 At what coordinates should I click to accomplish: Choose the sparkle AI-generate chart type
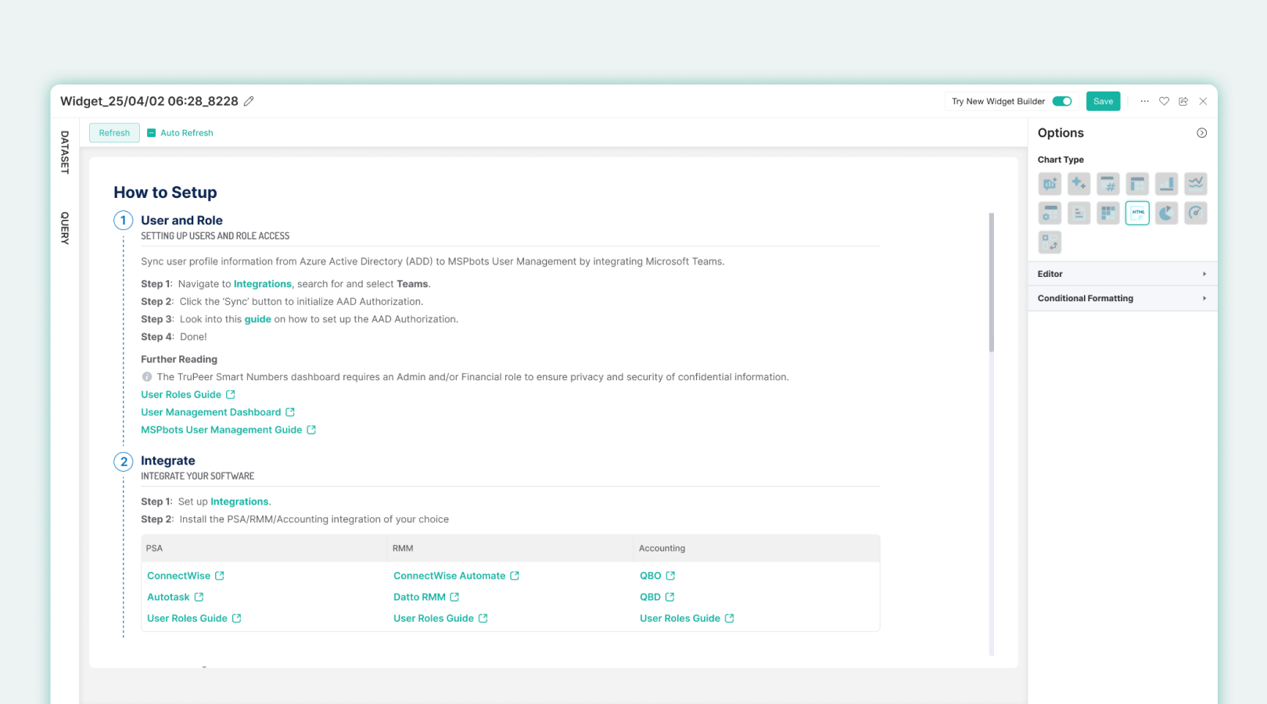pos(1079,184)
